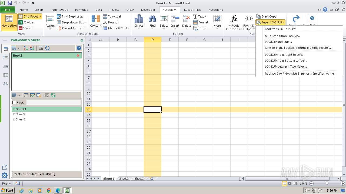The width and height of the screenshot is (346, 194).
Task: Click the Round command
Action: 110,22
